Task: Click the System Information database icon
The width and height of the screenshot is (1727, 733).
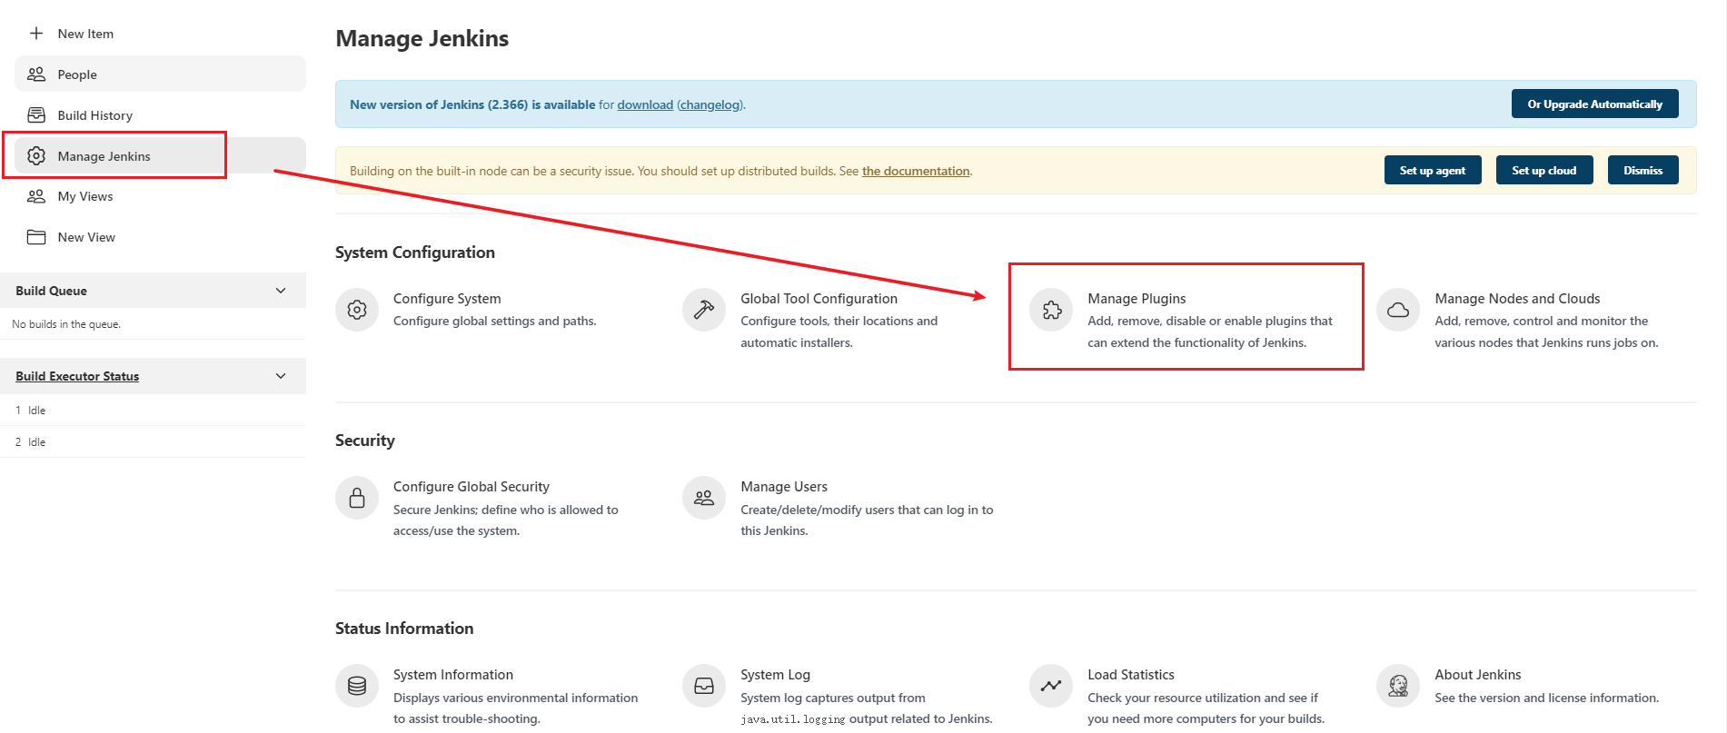Action: pos(357,686)
